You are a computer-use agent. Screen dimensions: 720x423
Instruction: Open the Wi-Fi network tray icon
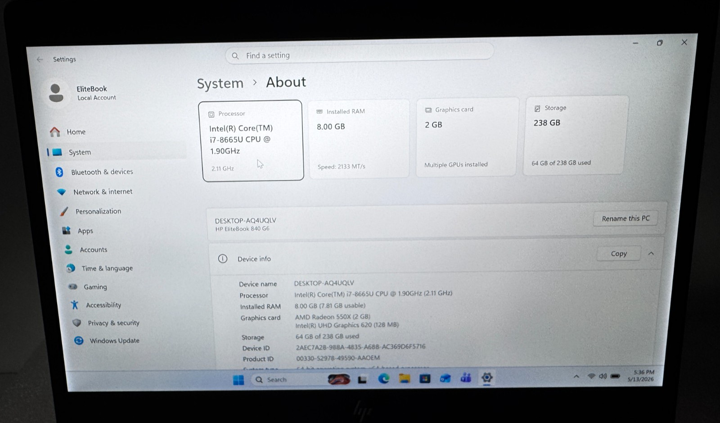coord(591,376)
